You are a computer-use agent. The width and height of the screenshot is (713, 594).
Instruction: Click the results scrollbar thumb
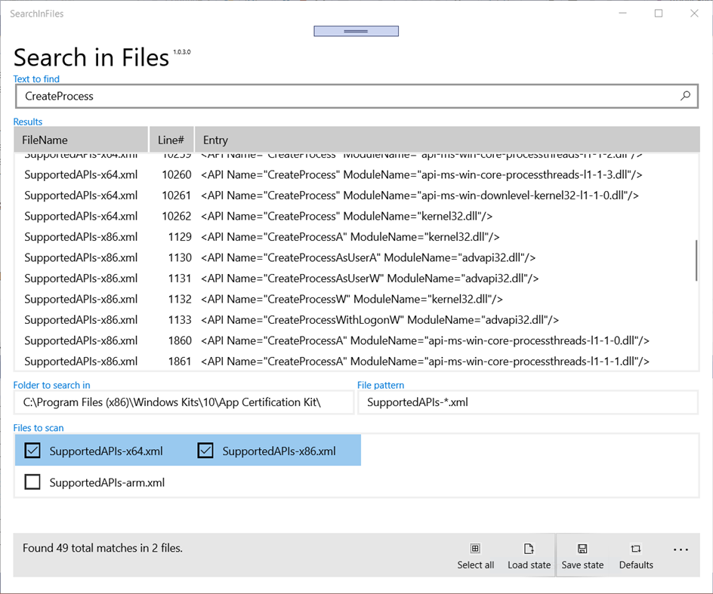(696, 259)
